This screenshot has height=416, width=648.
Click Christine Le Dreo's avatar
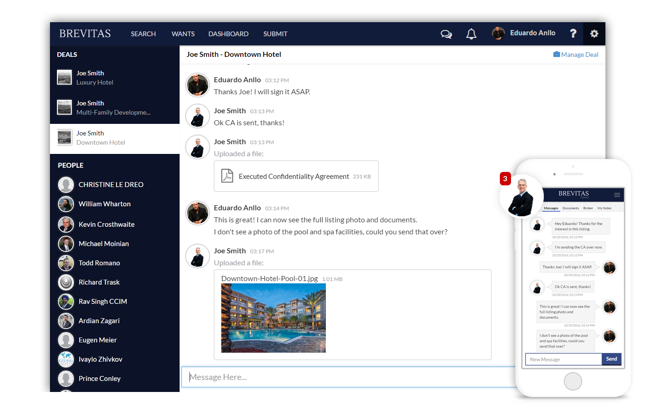66,184
